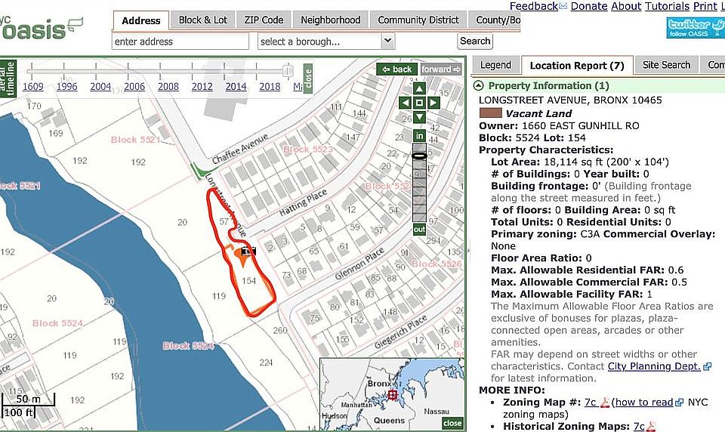Click the Vacant Land color swatch
The width and height of the screenshot is (725, 432).
pos(491,113)
